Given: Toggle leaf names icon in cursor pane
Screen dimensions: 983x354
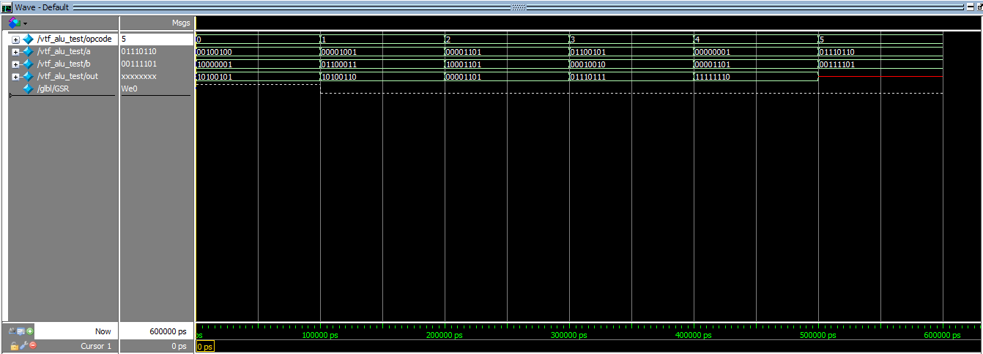Looking at the screenshot, I should (x=12, y=331).
